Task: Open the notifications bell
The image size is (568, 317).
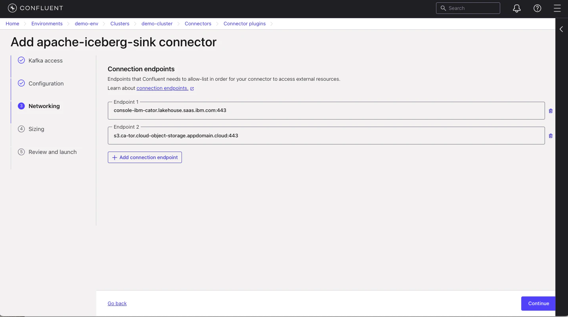Action: click(x=517, y=8)
